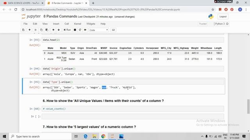Open cell type Code dropdown
The height and width of the screenshot is (140, 250).
[99, 30]
